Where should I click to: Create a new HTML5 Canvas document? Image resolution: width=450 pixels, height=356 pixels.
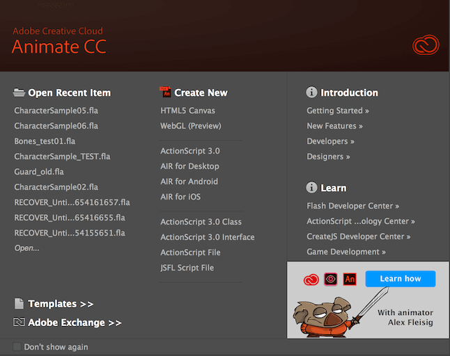[x=187, y=111]
